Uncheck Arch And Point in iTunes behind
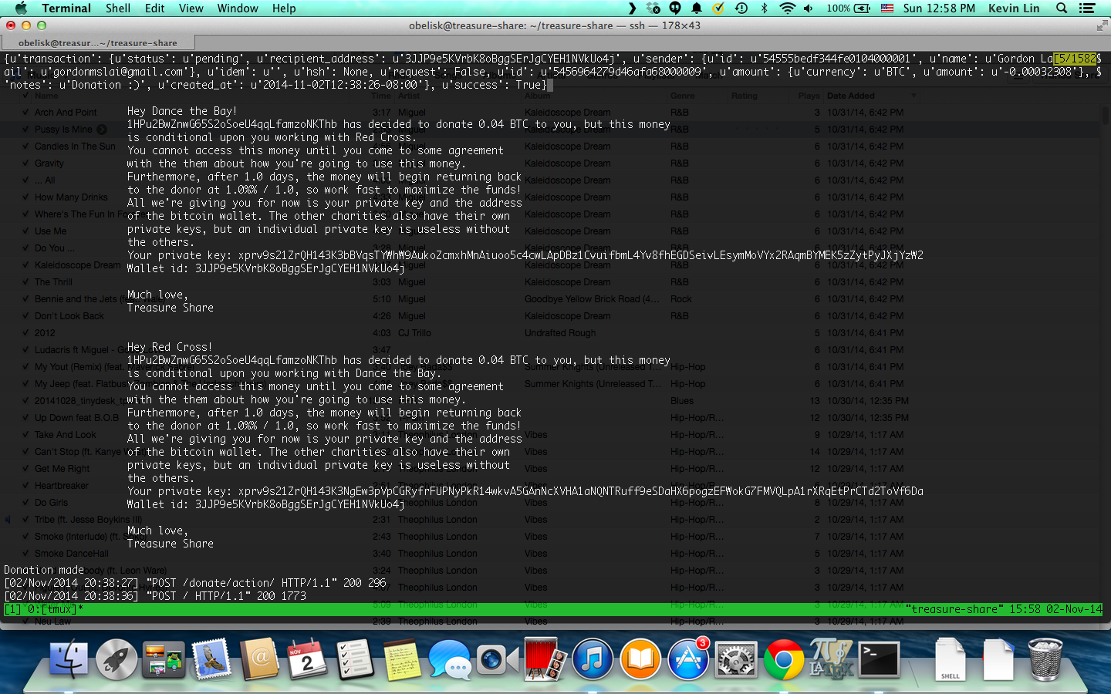Viewport: 1111px width, 694px height. (x=25, y=113)
